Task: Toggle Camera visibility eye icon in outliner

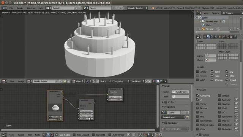Action: pyautogui.click(x=230, y=29)
